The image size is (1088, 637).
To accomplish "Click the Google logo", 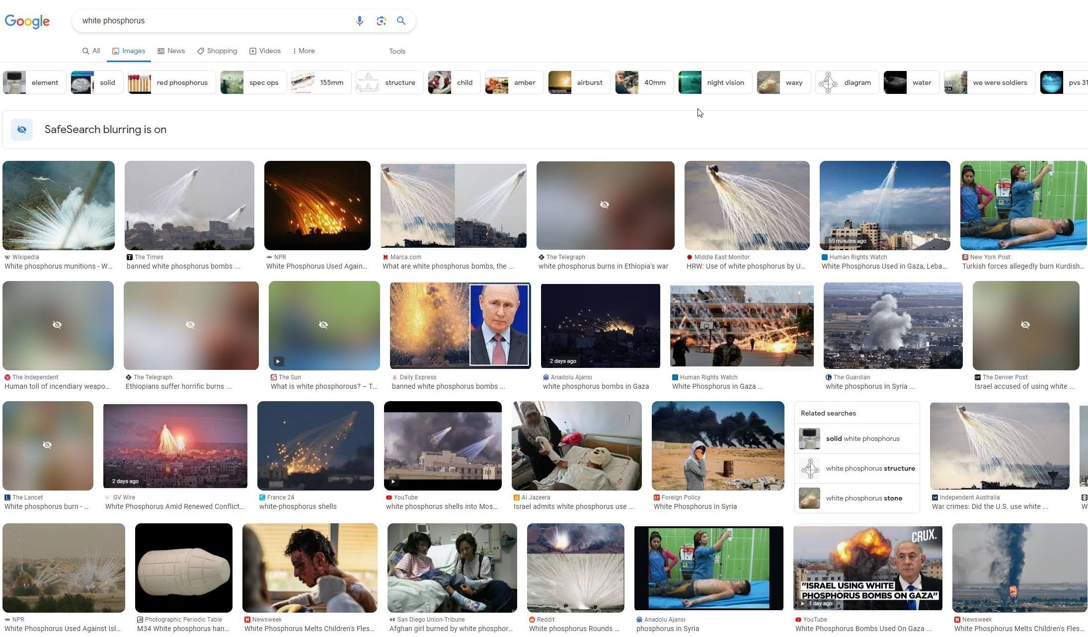I will point(27,21).
